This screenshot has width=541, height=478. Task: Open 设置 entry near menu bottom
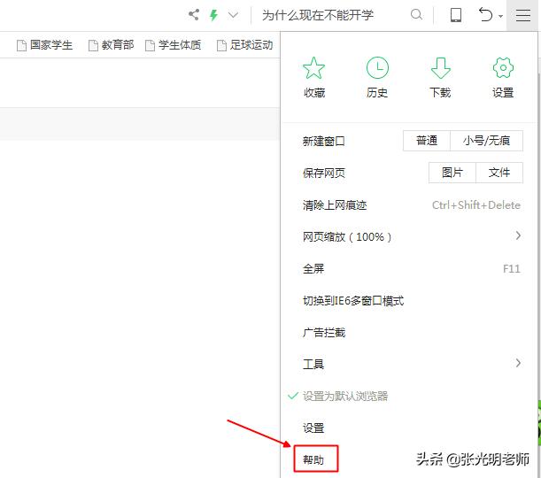click(411, 428)
